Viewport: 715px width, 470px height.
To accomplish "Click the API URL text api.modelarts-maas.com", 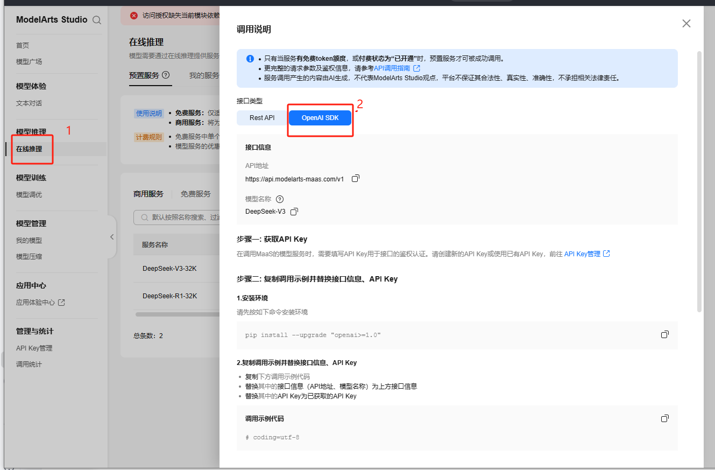I will tap(294, 179).
